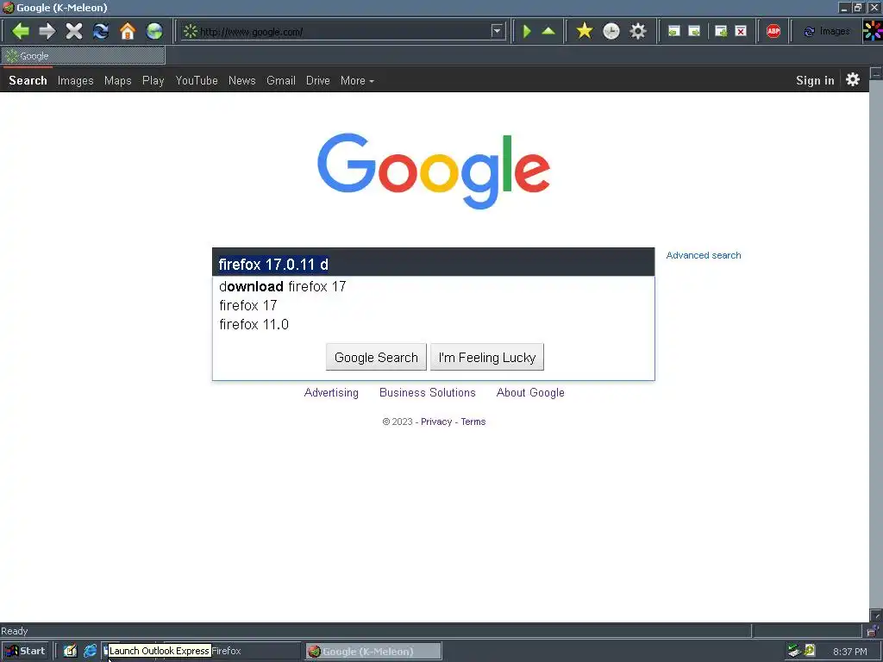The image size is (883, 662).
Task: Open bookmarks with the yellow star icon
Action: [x=585, y=31]
